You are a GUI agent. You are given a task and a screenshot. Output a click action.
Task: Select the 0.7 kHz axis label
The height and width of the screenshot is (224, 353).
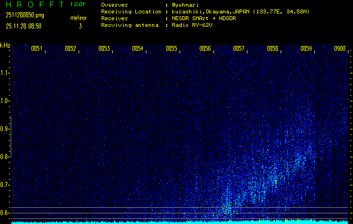pos(5,185)
